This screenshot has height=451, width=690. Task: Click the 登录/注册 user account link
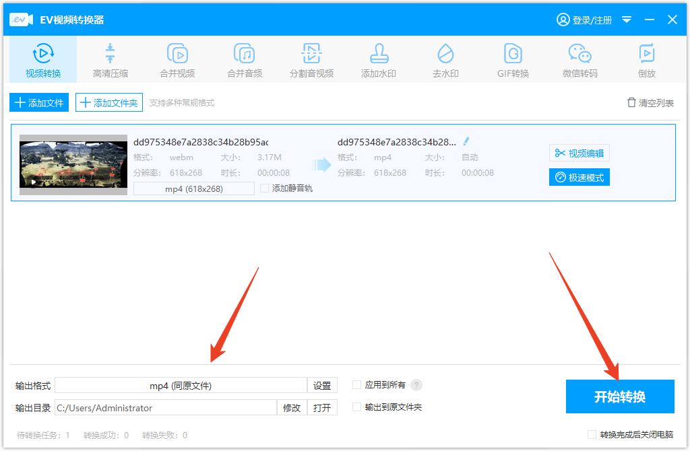tap(584, 20)
